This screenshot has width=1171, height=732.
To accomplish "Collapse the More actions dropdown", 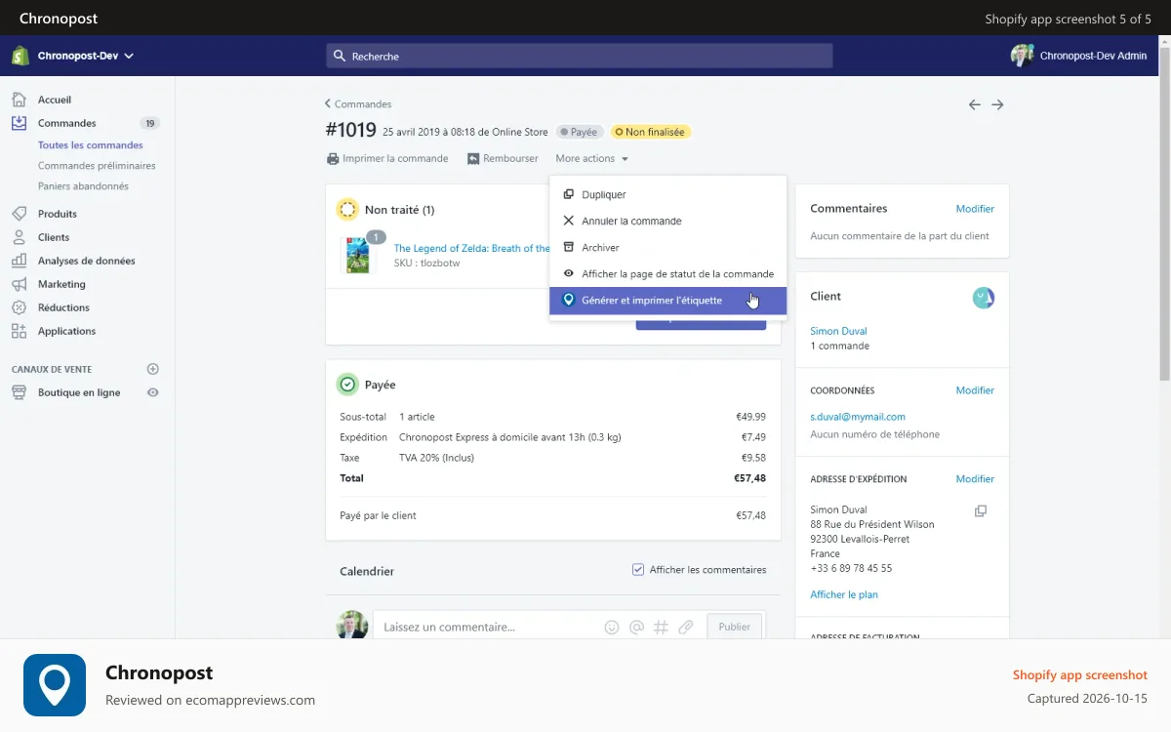I will point(591,158).
